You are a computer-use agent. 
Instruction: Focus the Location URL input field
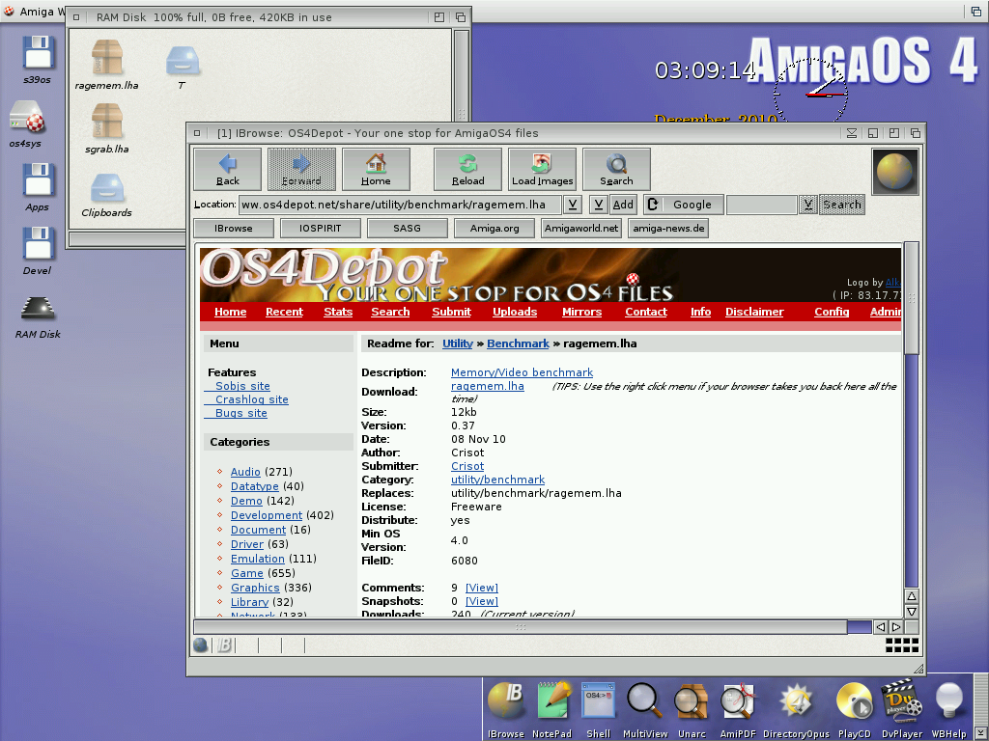(x=400, y=205)
